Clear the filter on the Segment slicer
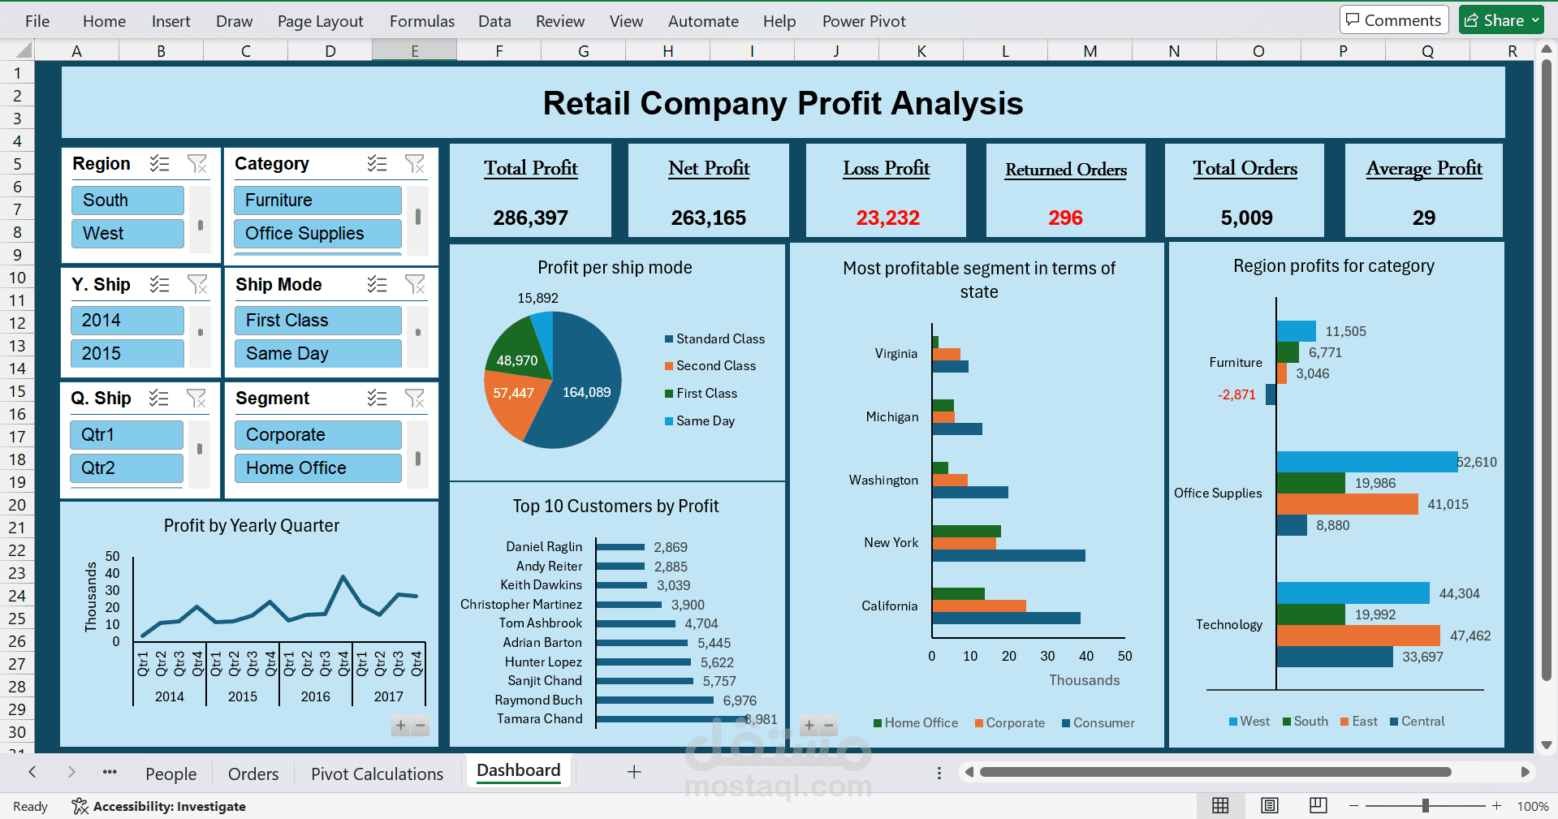The width and height of the screenshot is (1558, 819). pyautogui.click(x=416, y=398)
